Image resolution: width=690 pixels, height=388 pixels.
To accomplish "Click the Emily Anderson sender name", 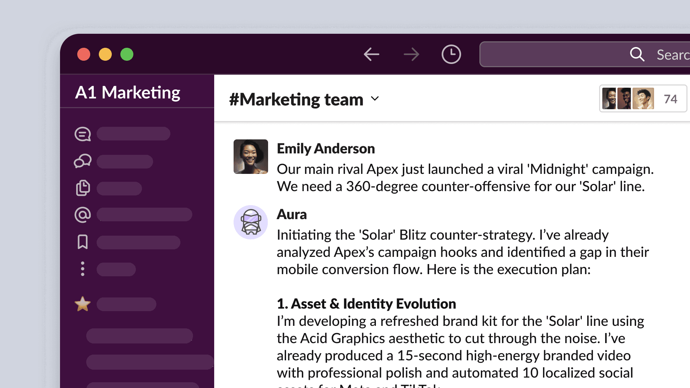I will (x=326, y=148).
